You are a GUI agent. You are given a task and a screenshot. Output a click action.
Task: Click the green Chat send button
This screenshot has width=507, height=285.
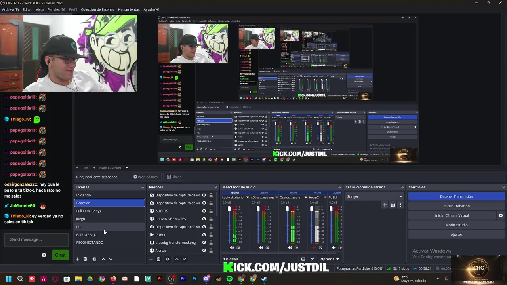point(60,255)
